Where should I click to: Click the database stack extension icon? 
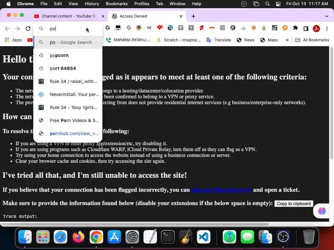coord(222,28)
